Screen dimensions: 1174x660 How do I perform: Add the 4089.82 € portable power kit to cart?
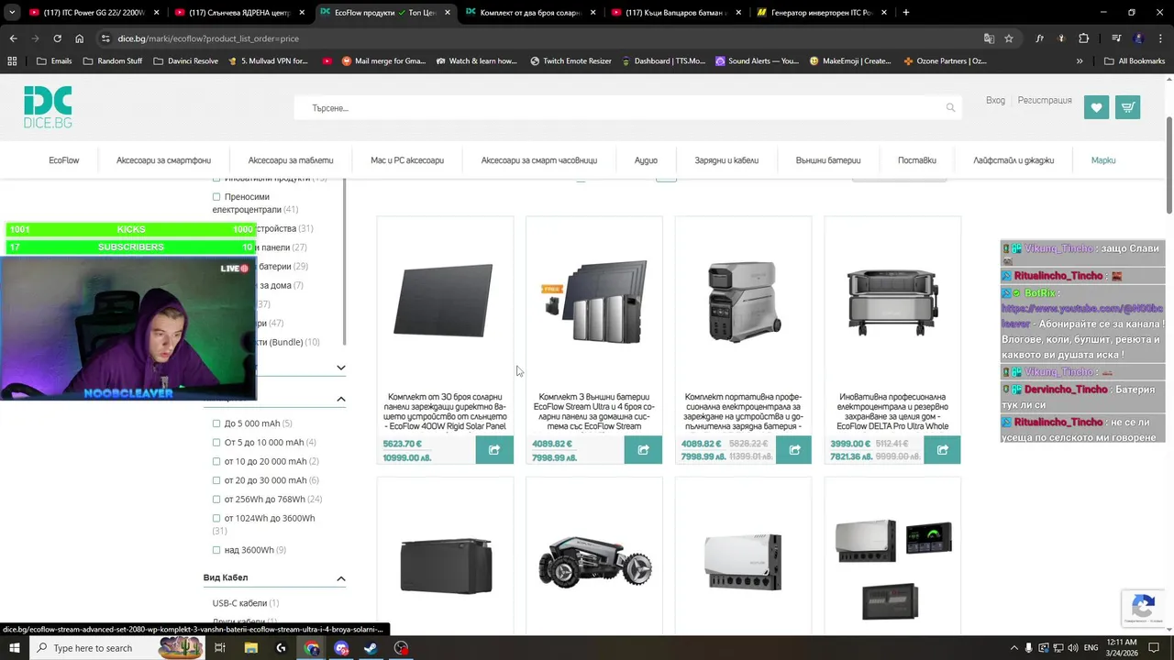click(794, 450)
